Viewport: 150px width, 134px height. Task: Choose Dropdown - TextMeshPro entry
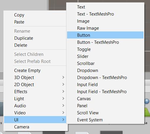tap(105, 78)
